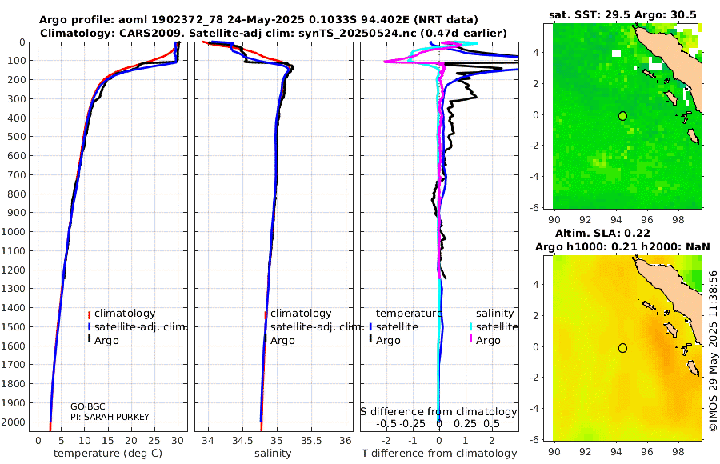Viewport: 720px width, 464px height.
Task: Click longitude label 94 under SST map
Action: (616, 219)
